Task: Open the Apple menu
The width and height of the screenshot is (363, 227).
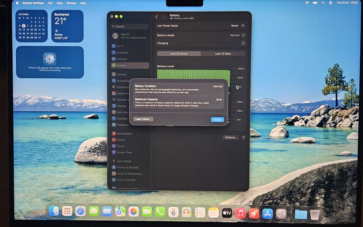Action: pos(17,3)
